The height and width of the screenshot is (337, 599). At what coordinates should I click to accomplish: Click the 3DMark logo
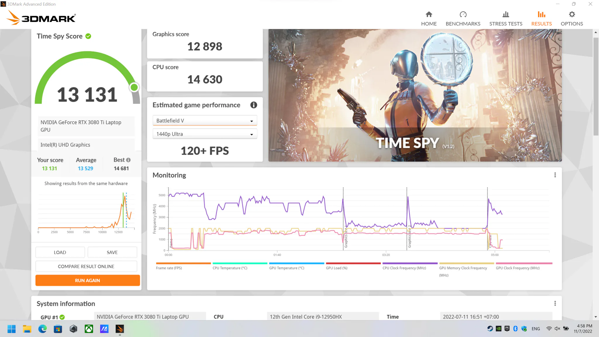coord(41,18)
